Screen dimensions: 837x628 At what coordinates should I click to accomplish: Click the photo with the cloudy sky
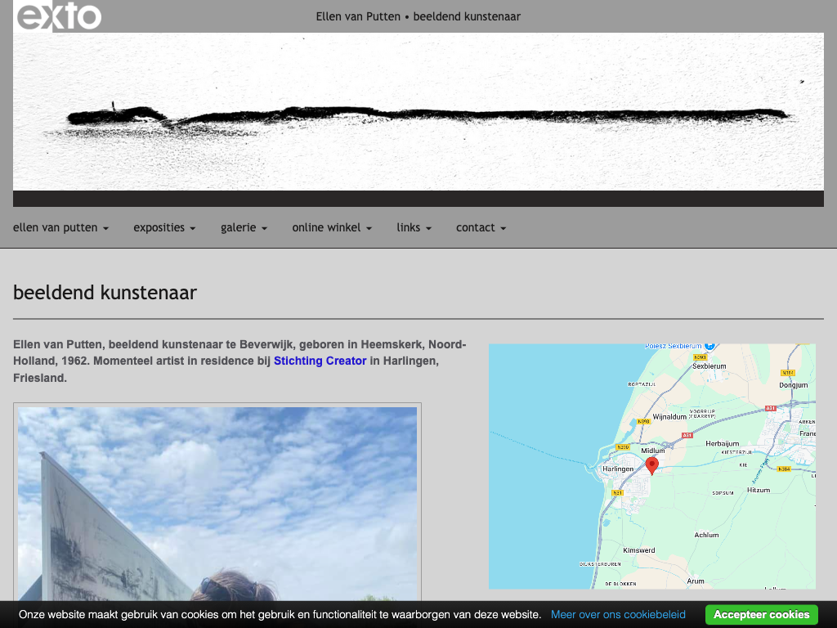217,503
